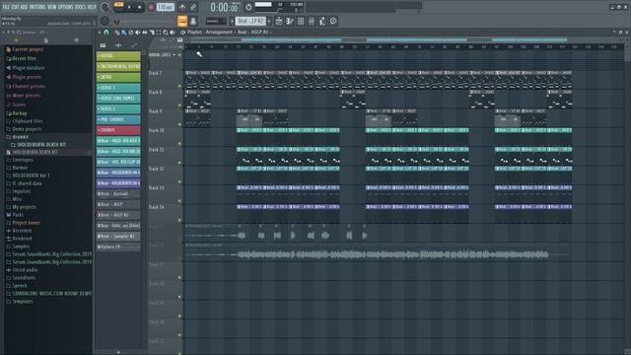The image size is (631, 355).
Task: Open the VIEW menu
Action: pos(52,7)
